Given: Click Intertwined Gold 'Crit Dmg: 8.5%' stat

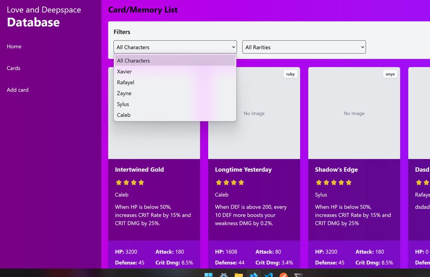Looking at the screenshot, I should click(174, 263).
